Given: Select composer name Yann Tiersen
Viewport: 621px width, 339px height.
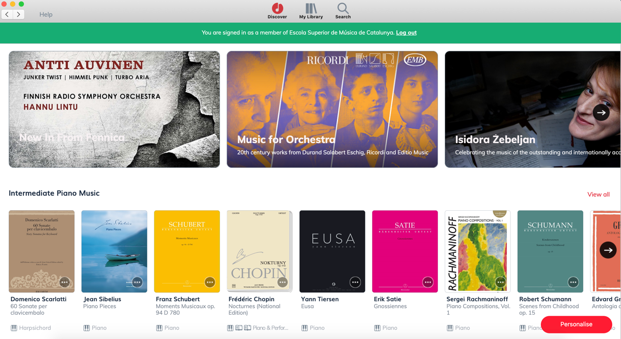Looking at the screenshot, I should tap(320, 299).
